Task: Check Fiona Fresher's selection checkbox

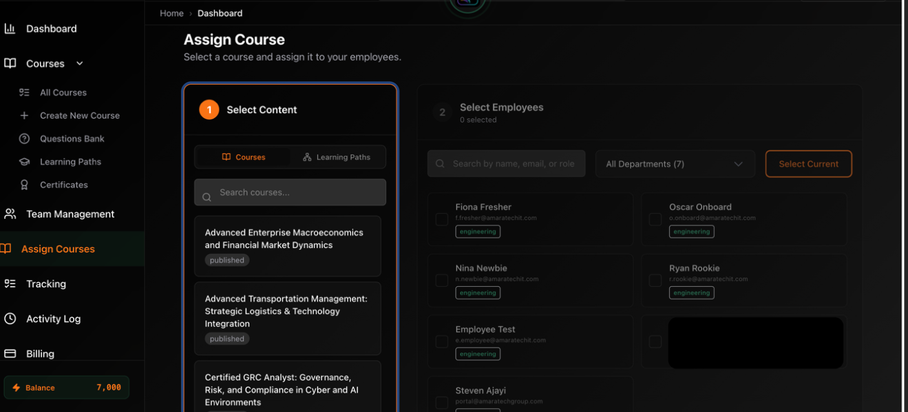Action: pos(442,219)
